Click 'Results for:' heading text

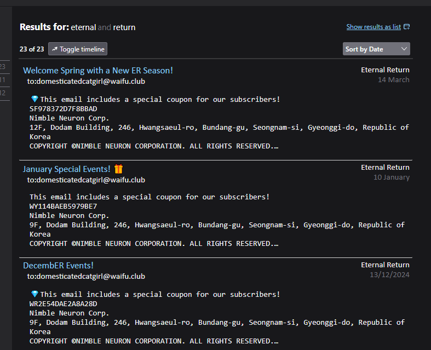click(44, 27)
